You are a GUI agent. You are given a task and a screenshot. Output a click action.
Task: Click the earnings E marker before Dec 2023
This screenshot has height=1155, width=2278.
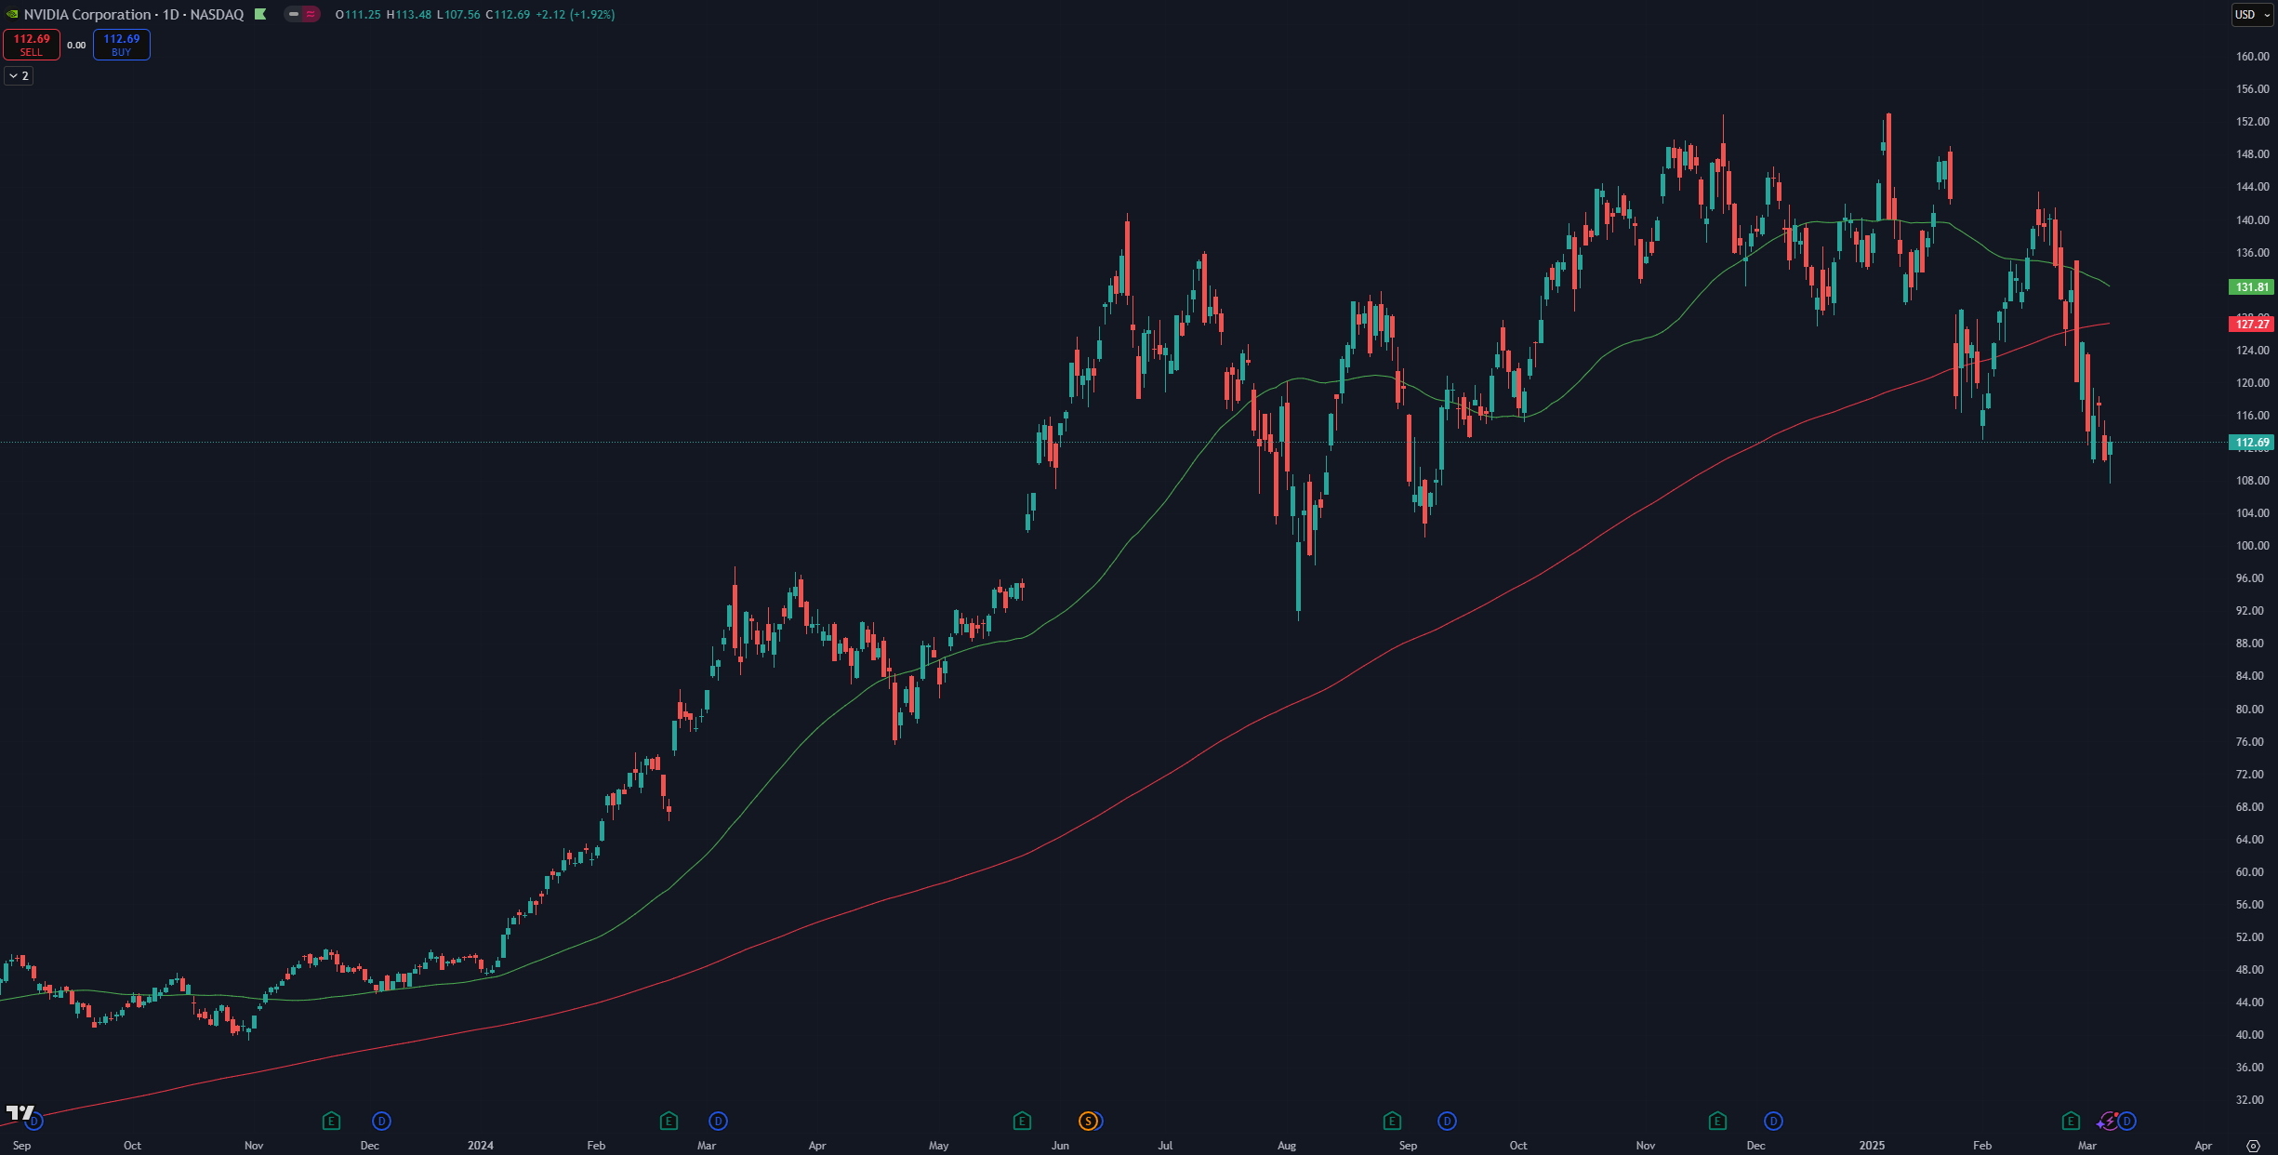click(331, 1121)
